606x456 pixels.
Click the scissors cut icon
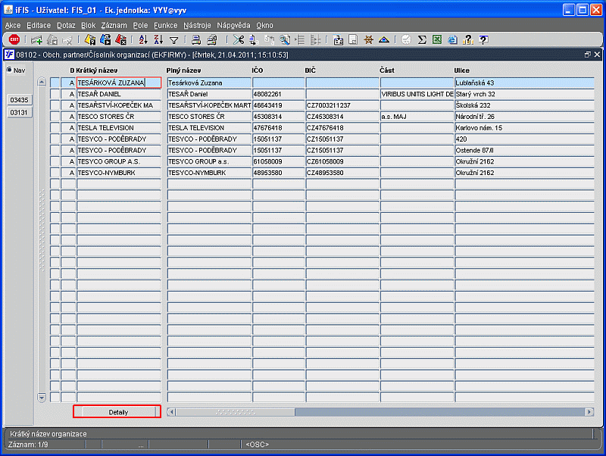tap(239, 39)
